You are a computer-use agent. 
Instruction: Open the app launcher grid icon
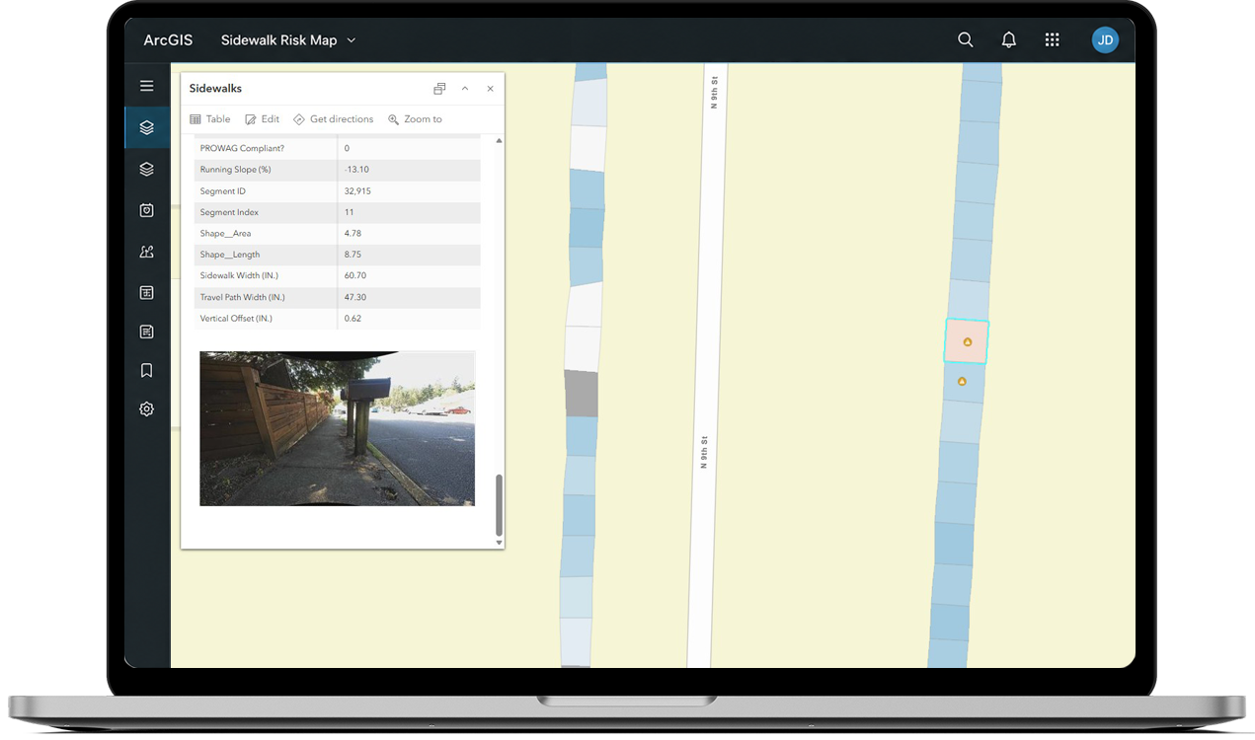coord(1053,40)
